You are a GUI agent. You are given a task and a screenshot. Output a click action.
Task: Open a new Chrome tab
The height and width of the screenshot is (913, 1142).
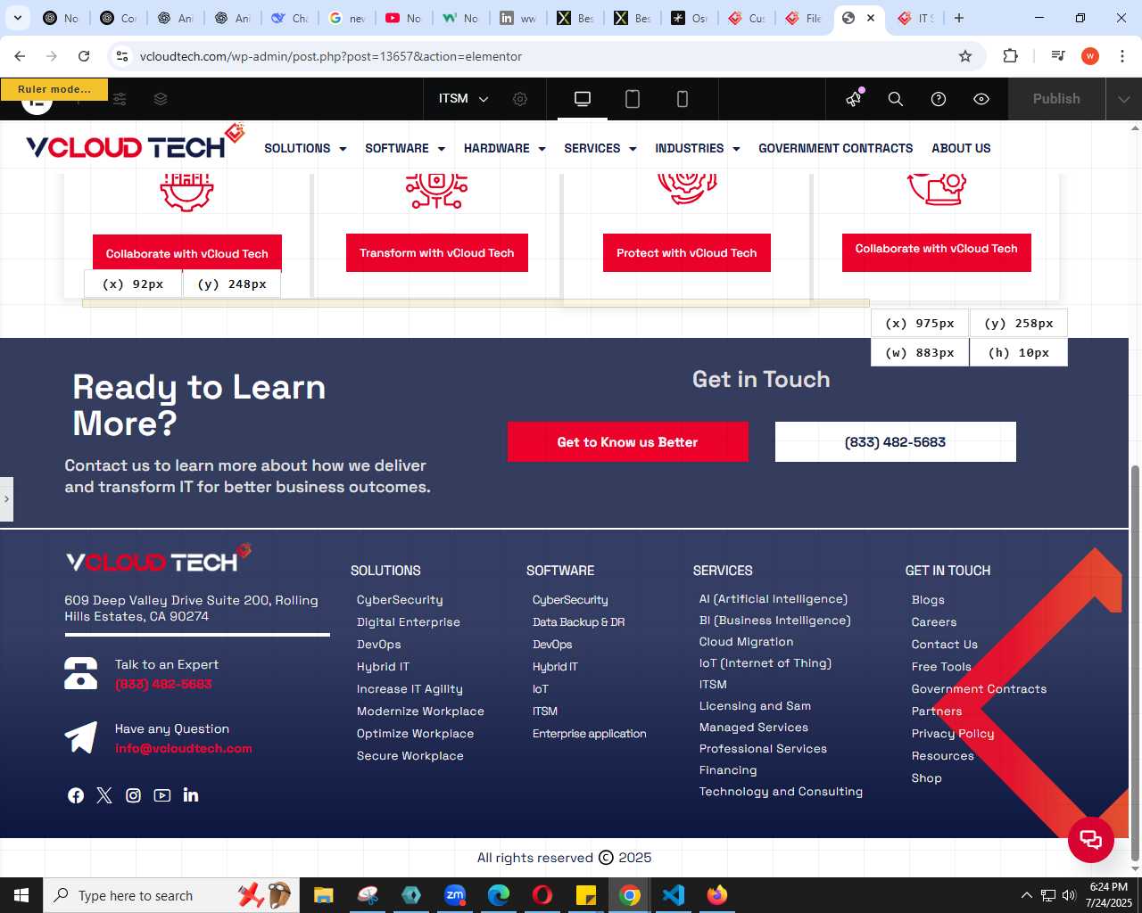click(959, 18)
